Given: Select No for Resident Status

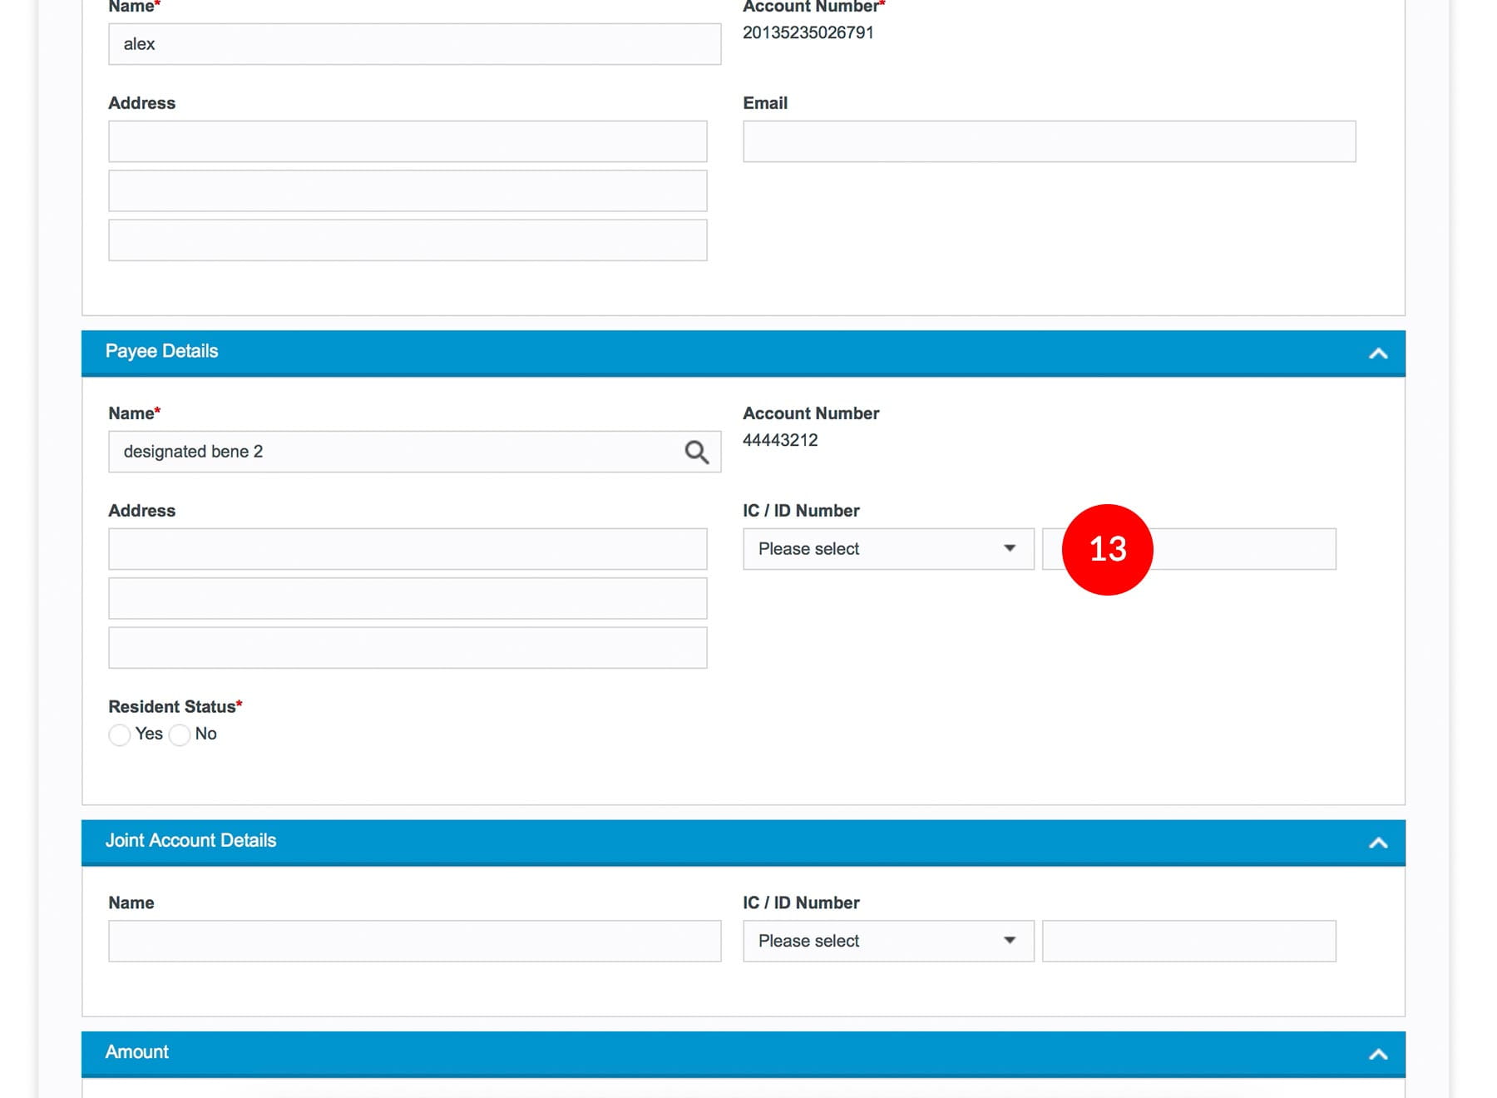Looking at the screenshot, I should pyautogui.click(x=180, y=734).
